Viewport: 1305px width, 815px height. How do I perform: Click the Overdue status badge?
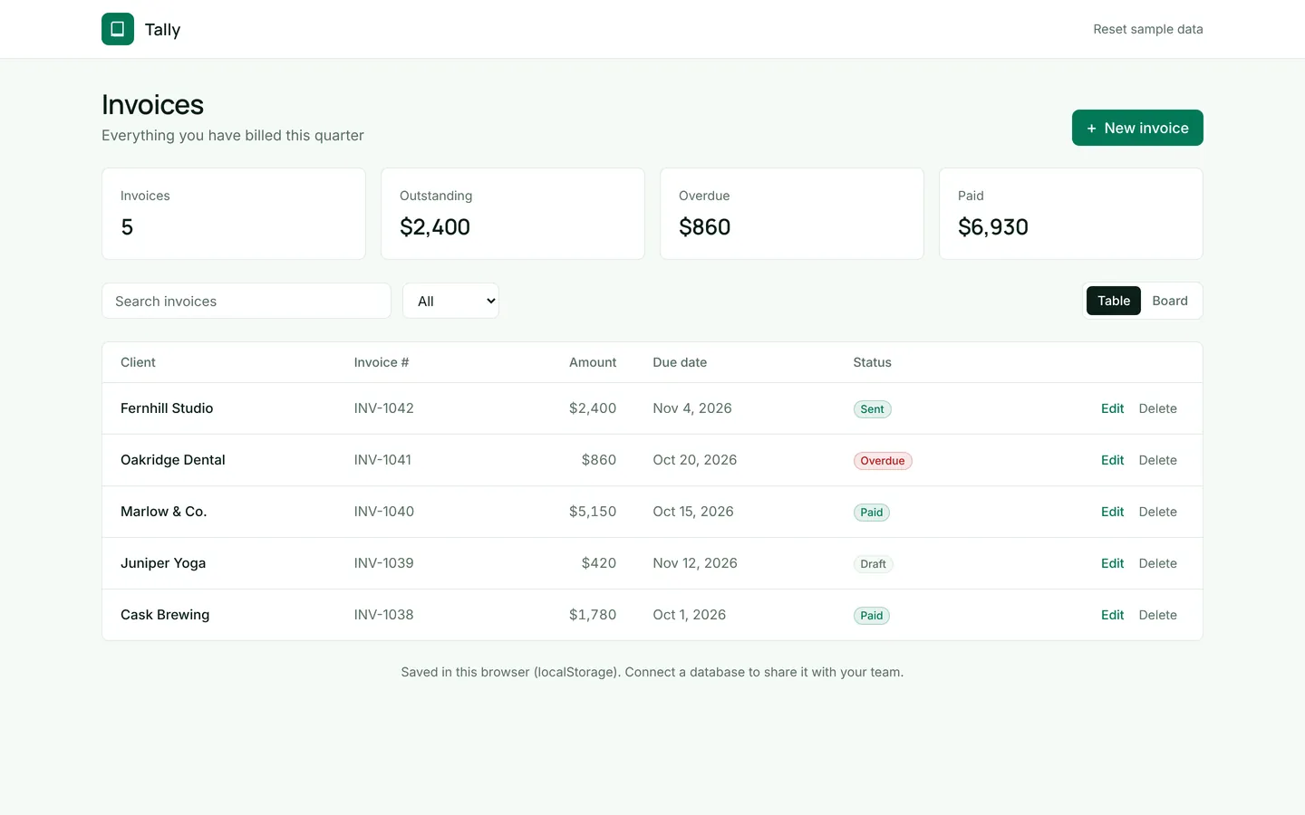click(x=883, y=461)
